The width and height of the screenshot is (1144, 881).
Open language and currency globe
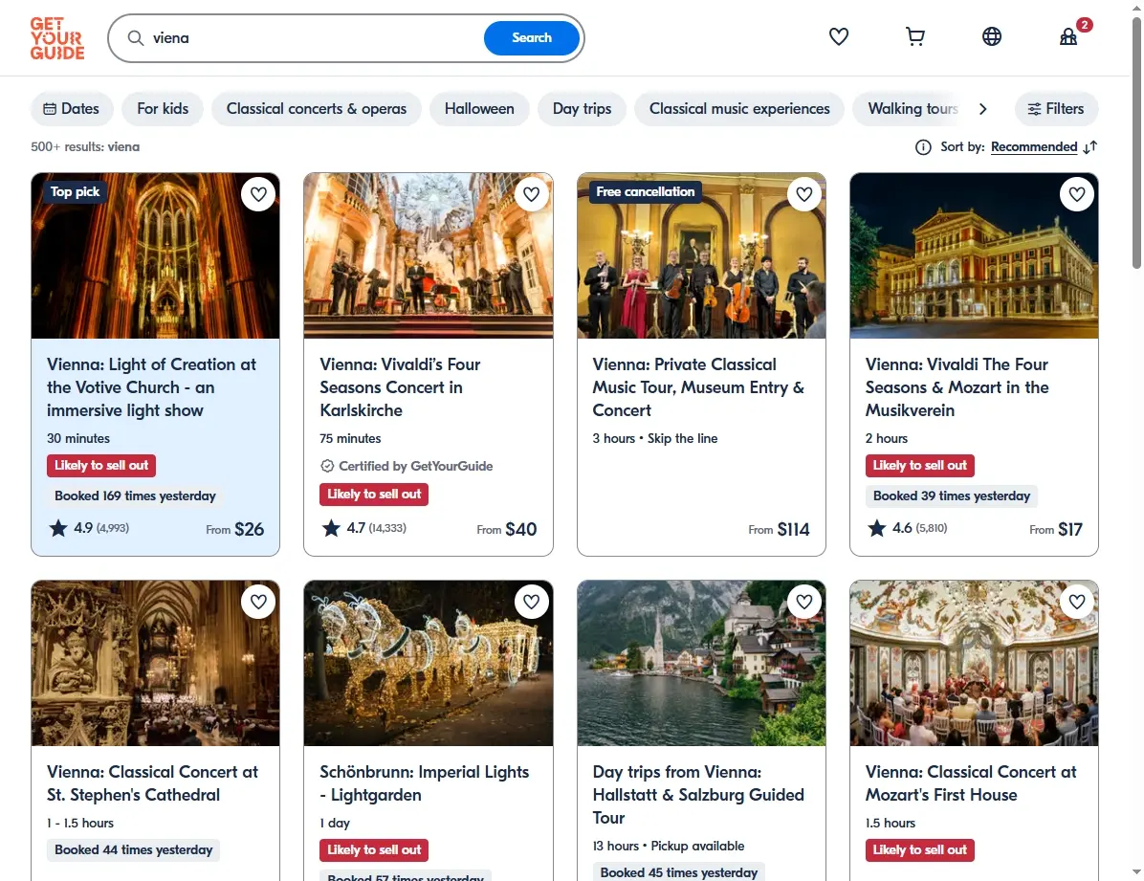(992, 36)
